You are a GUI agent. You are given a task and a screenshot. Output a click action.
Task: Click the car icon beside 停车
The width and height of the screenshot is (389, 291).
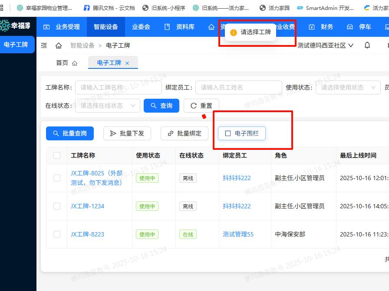pos(350,27)
